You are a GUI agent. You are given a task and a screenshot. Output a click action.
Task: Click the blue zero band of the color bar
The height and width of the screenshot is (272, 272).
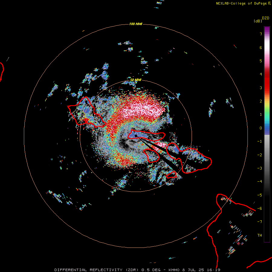[267, 130]
